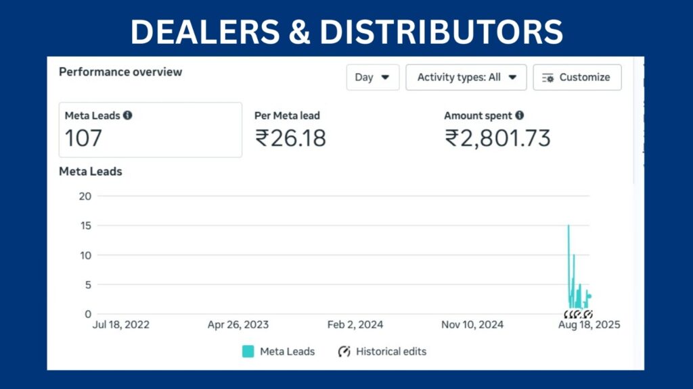The height and width of the screenshot is (389, 693).
Task: Toggle the Historical edits legend label
Action: click(391, 351)
